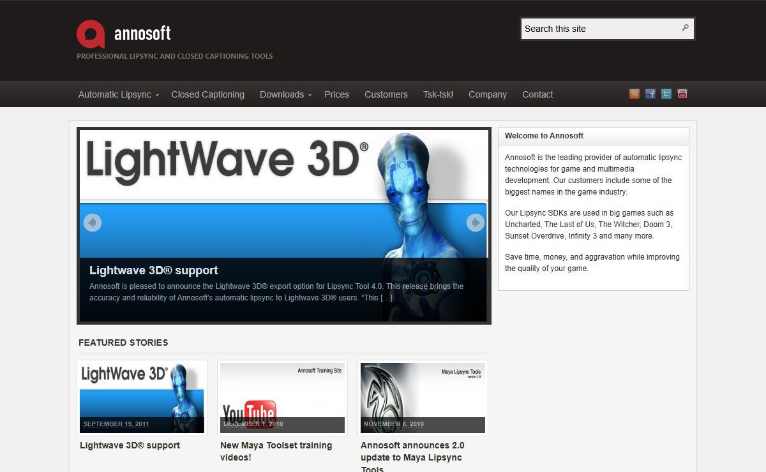Click the annosoft site title text
This screenshot has height=472, width=766.
[x=142, y=33]
